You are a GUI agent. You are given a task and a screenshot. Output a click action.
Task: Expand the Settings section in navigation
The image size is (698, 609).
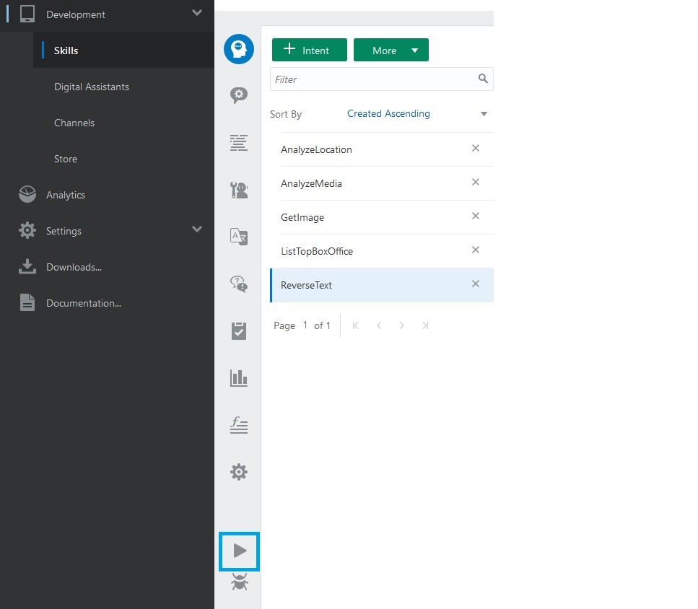click(x=197, y=229)
